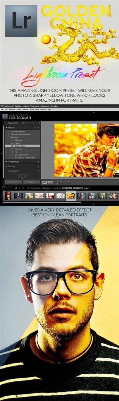The height and width of the screenshot is (401, 119).
Task: Click the X icon on the History panel
Action: click(38, 166)
